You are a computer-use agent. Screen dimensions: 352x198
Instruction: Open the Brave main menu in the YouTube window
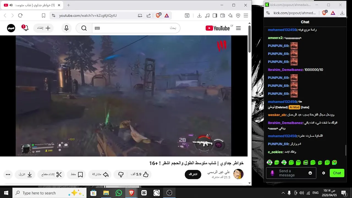click(246, 16)
